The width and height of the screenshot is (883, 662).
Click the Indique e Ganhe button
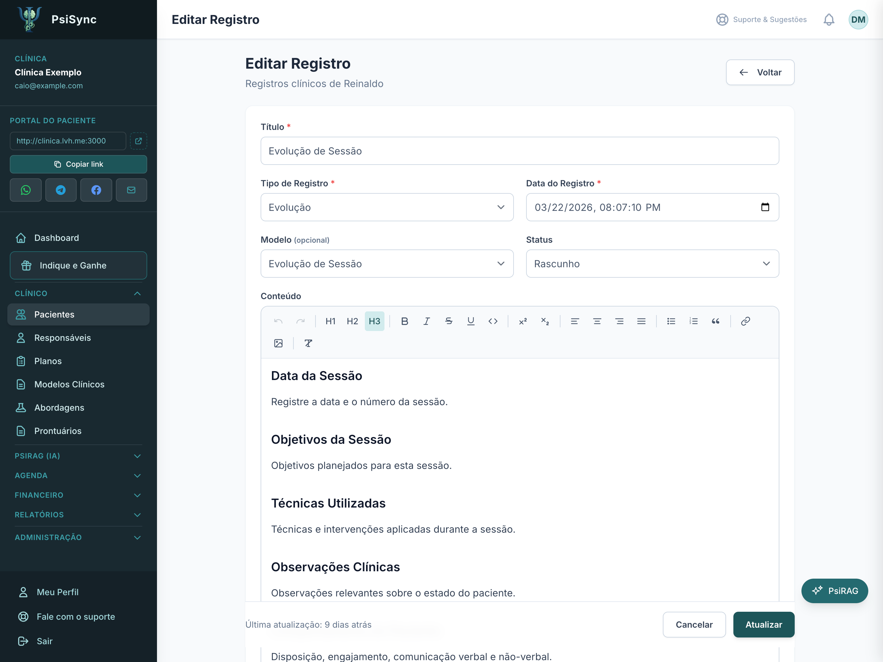pos(78,265)
